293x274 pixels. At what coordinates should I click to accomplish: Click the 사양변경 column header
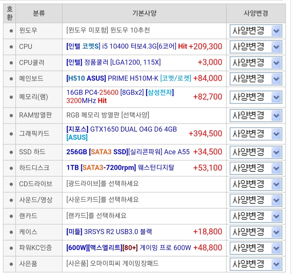pos(256,13)
